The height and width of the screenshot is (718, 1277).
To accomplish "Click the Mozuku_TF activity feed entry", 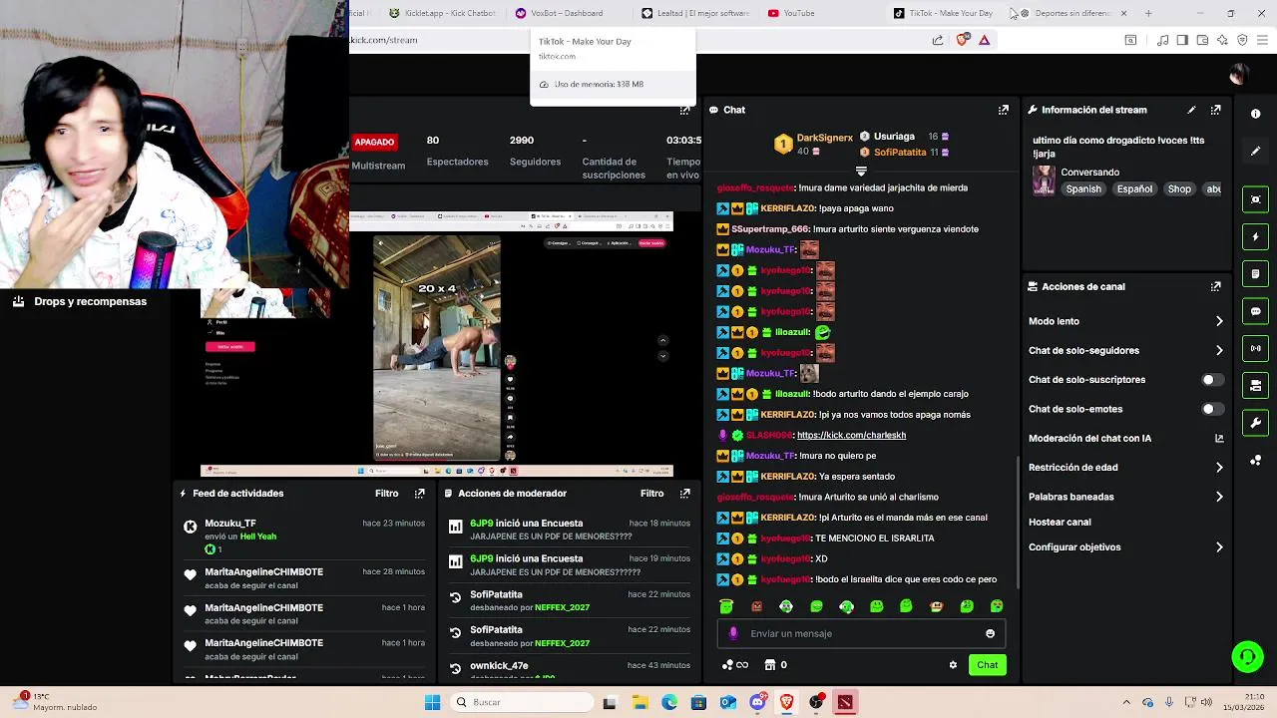I will pos(304,537).
